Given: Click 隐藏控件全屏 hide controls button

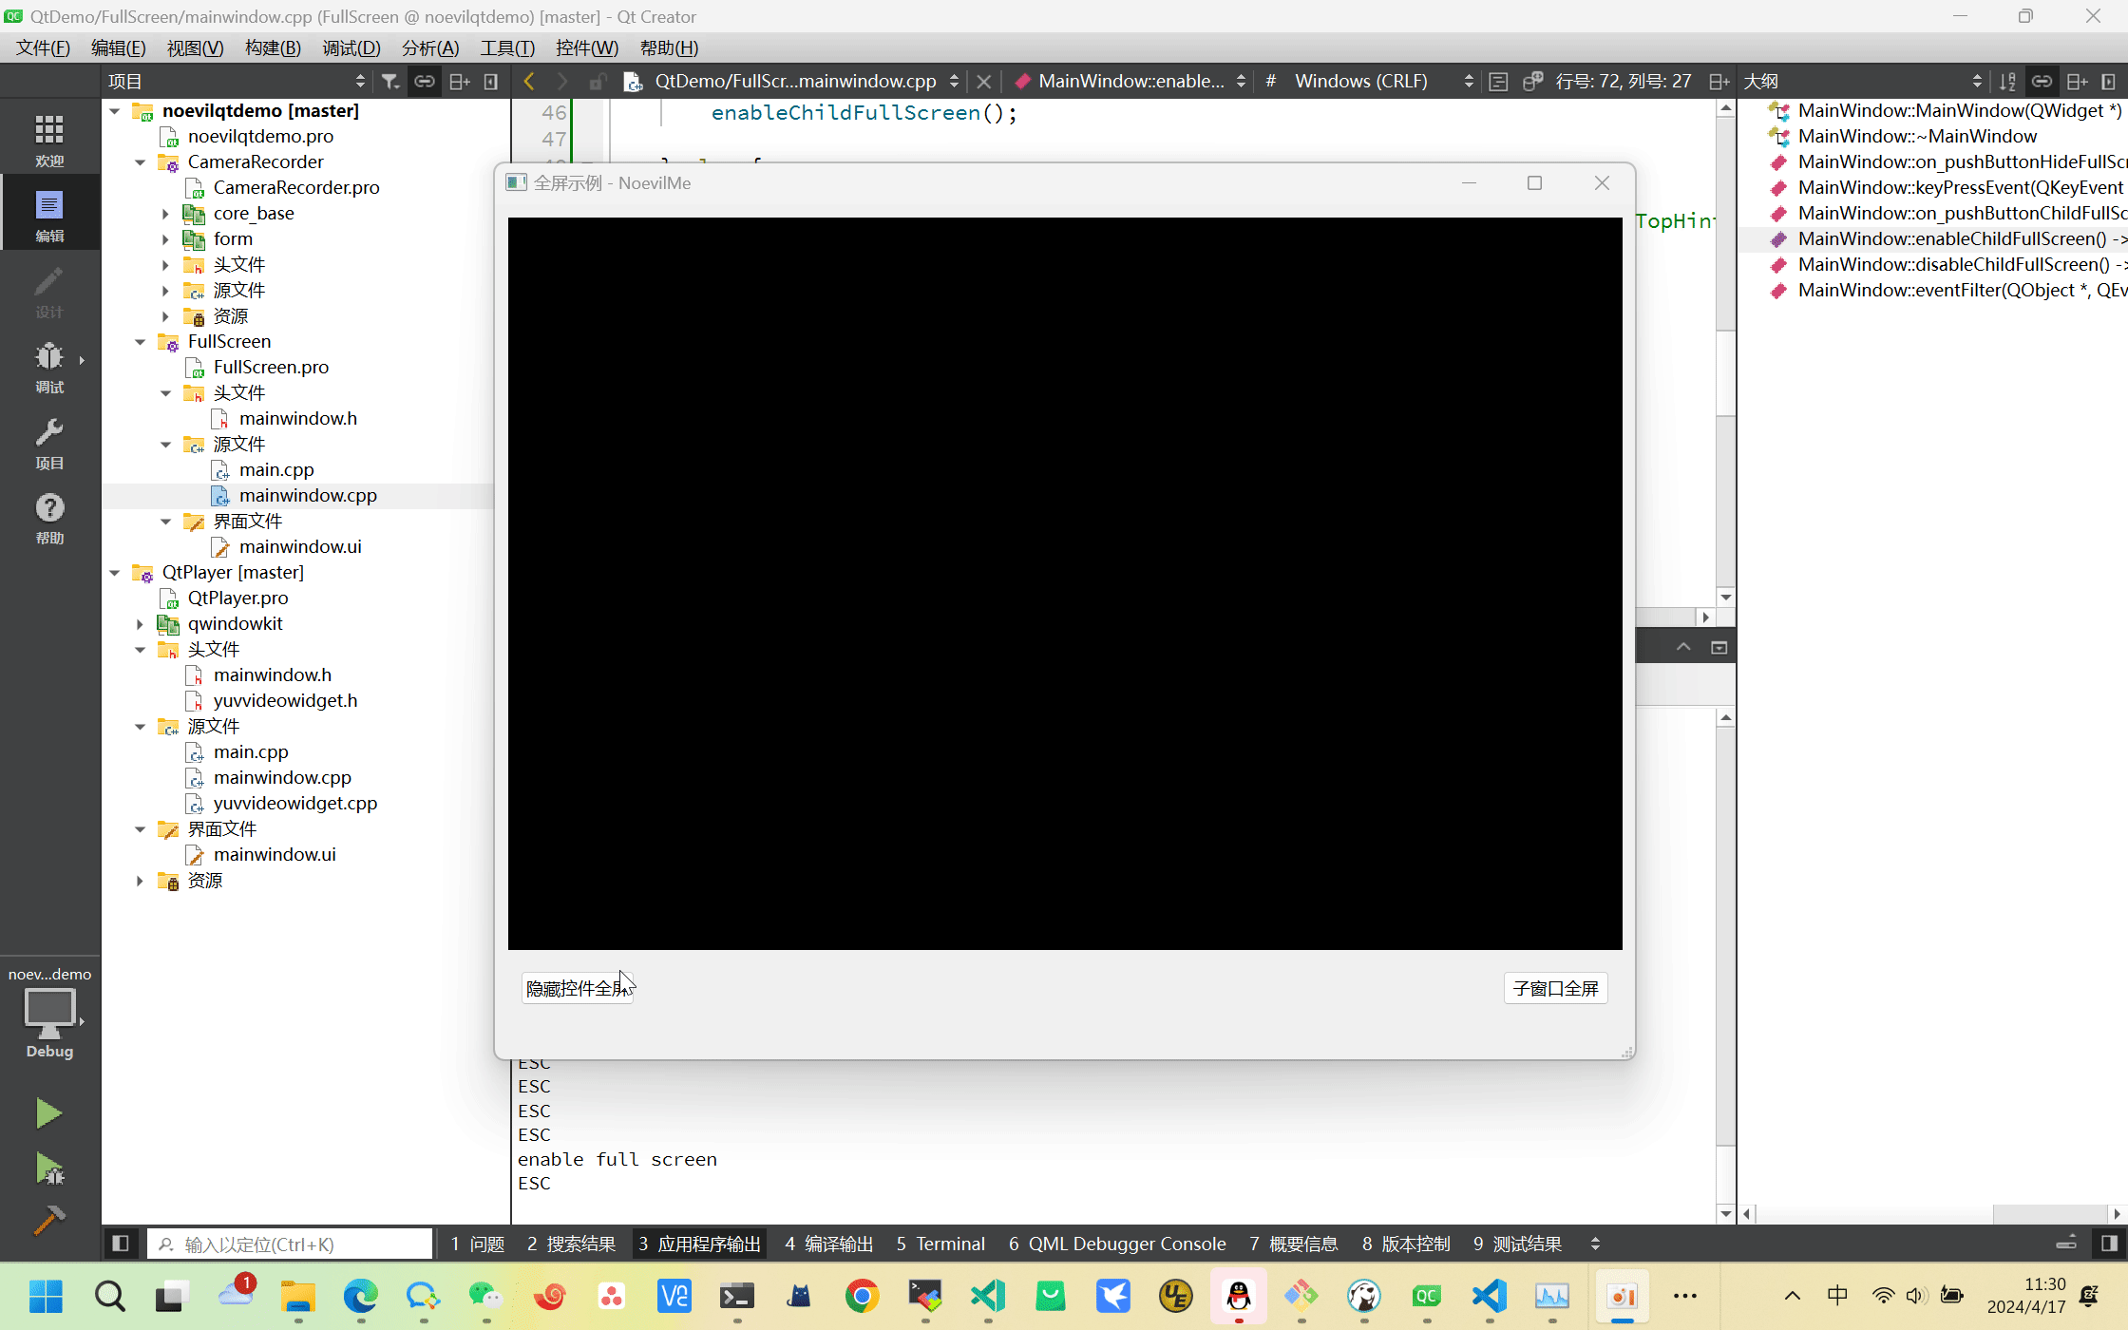Looking at the screenshot, I should [578, 987].
